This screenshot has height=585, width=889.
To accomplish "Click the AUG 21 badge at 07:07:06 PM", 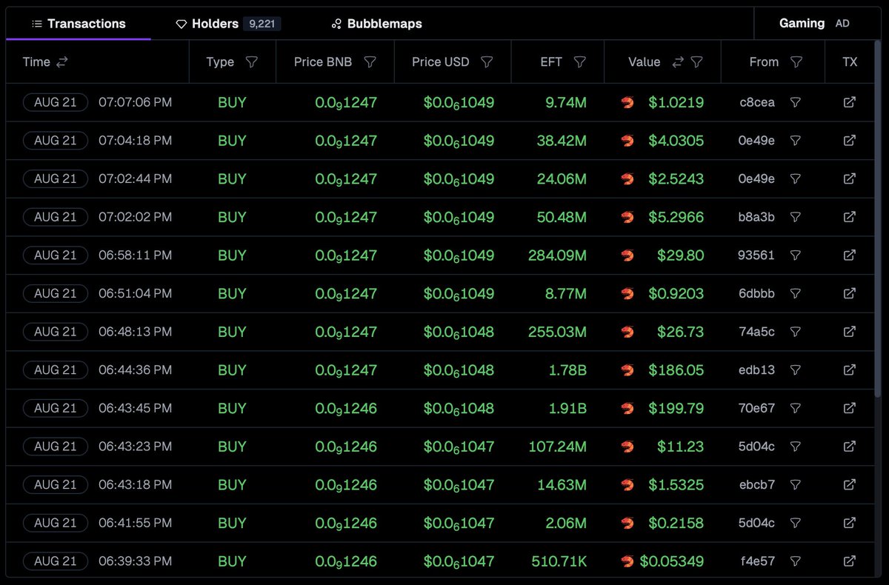I will click(56, 102).
